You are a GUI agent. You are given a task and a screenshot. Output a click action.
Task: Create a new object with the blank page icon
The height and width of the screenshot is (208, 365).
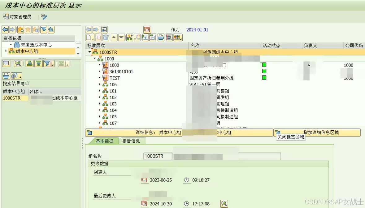click(x=90, y=38)
